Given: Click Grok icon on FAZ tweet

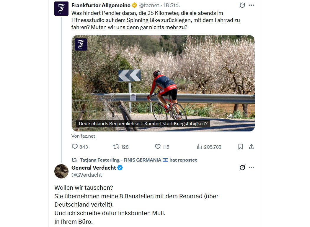Looking at the screenshot, I should click(242, 5).
